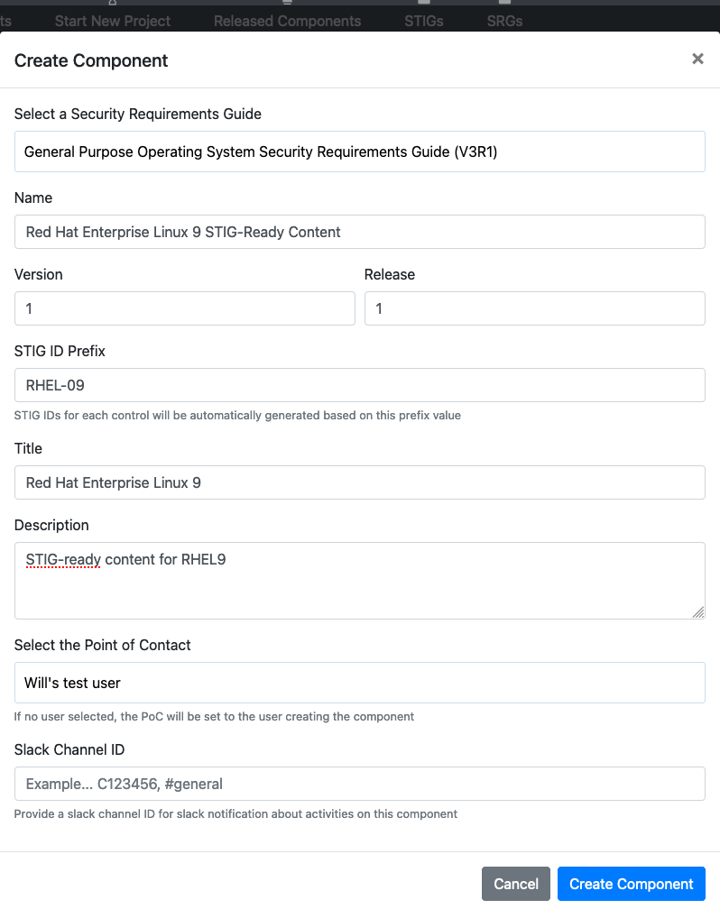Click inside the Description text area

359,580
